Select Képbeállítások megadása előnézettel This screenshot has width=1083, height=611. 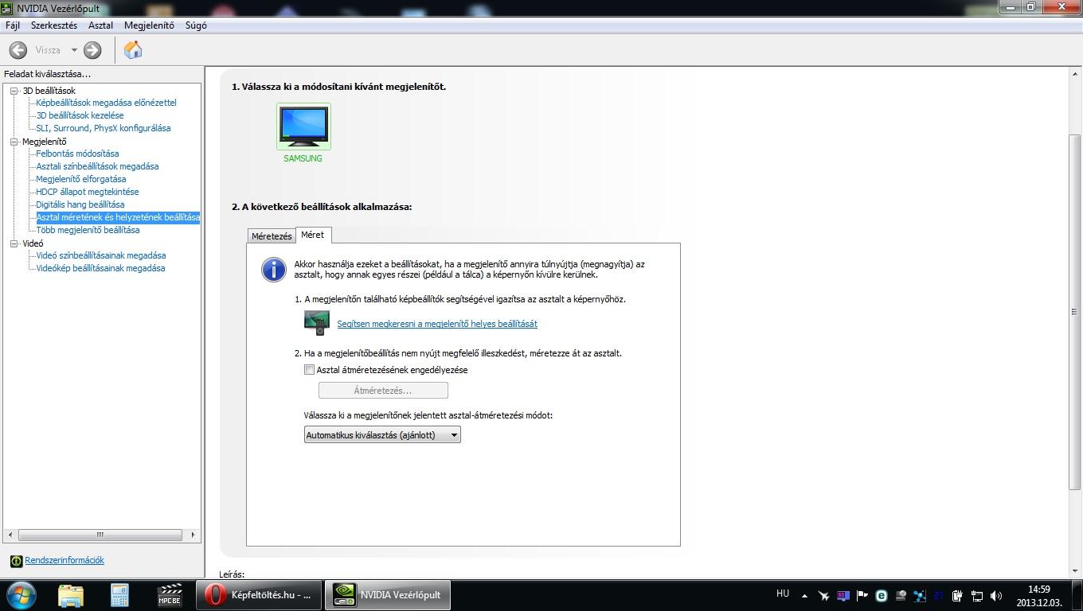[x=106, y=103]
